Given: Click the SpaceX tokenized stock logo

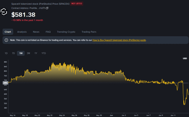Looking at the screenshot, I should coord(4,12).
